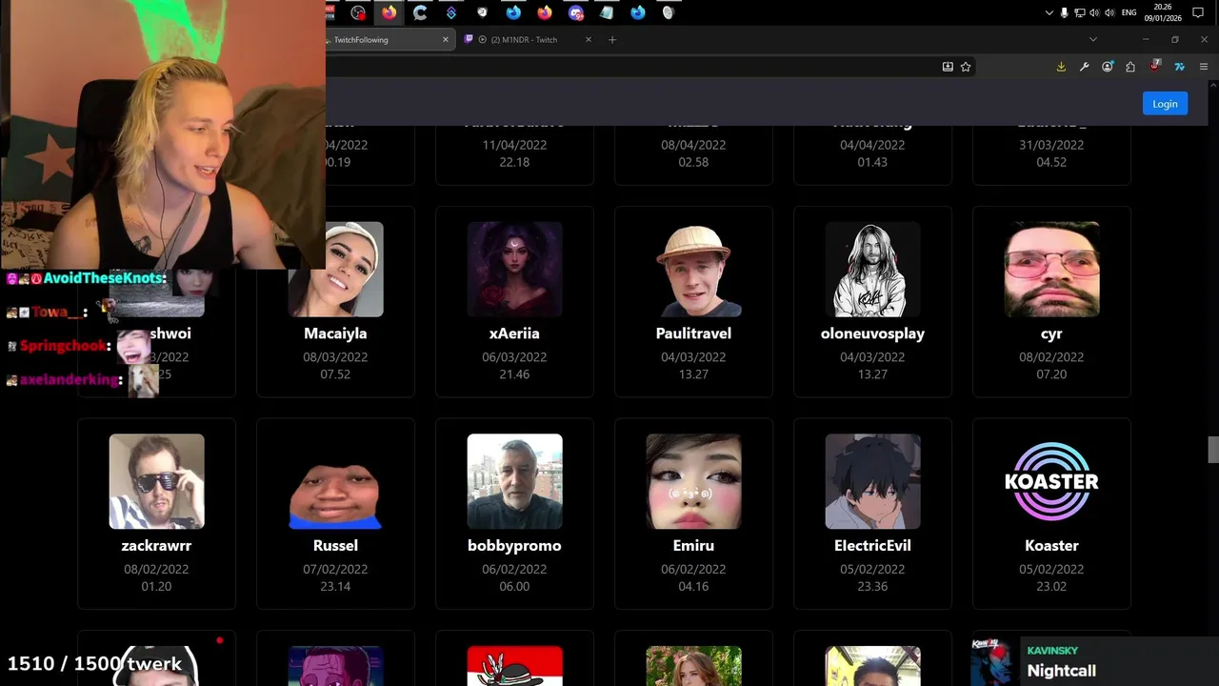
Task: Click the 11/04/2022 date in top row
Action: coord(514,145)
